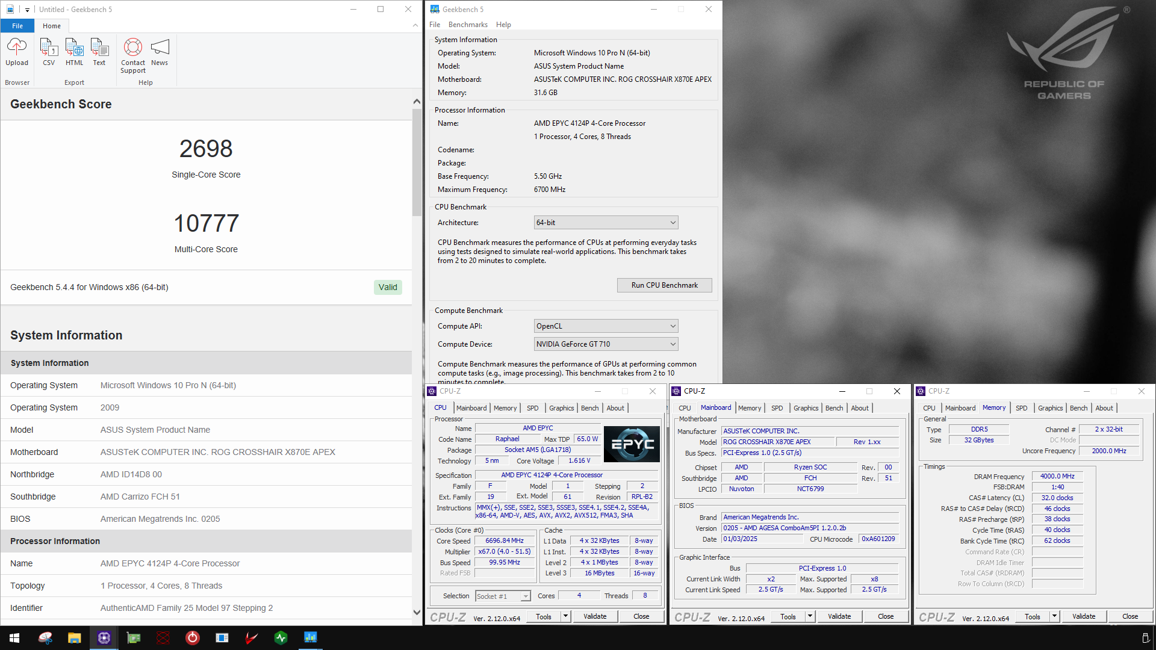Open the quick access toolbar customize arrow
This screenshot has height=650, width=1156.
pyautogui.click(x=27, y=10)
